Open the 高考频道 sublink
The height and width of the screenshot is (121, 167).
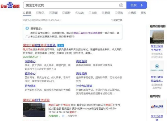point(81,73)
